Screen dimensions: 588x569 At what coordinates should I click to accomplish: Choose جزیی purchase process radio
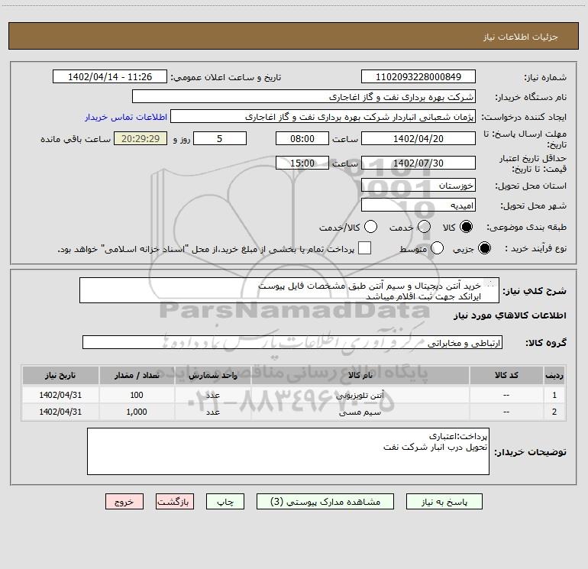pyautogui.click(x=484, y=248)
